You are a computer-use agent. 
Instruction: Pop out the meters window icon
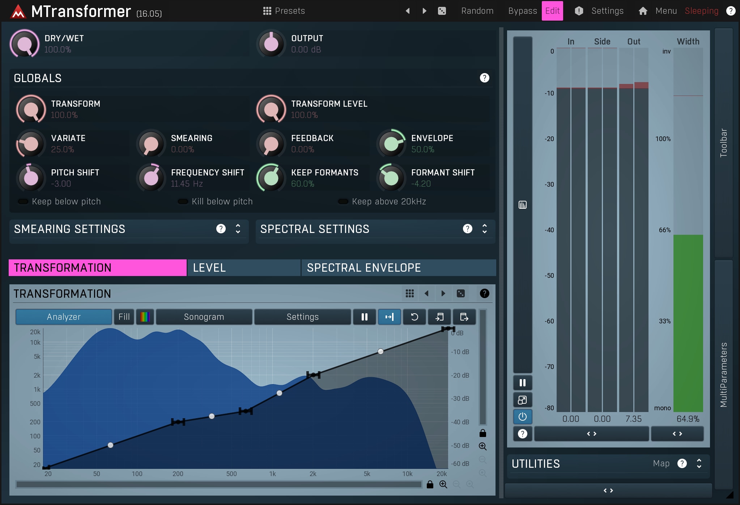click(522, 400)
